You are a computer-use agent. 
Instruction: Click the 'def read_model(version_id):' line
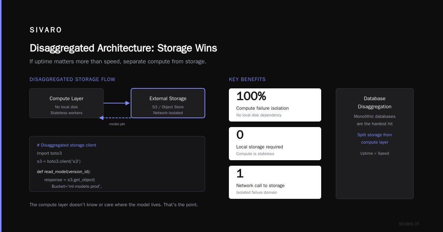coord(63,172)
